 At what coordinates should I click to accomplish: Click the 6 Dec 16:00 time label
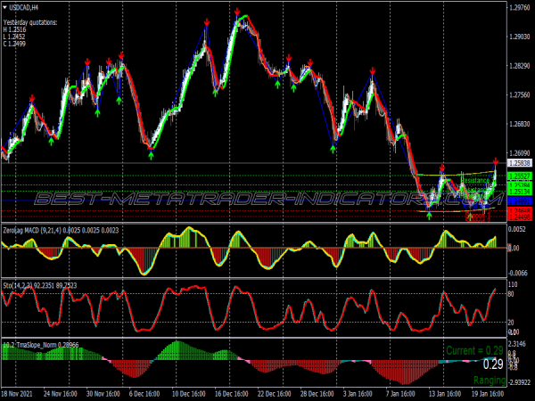(x=144, y=394)
